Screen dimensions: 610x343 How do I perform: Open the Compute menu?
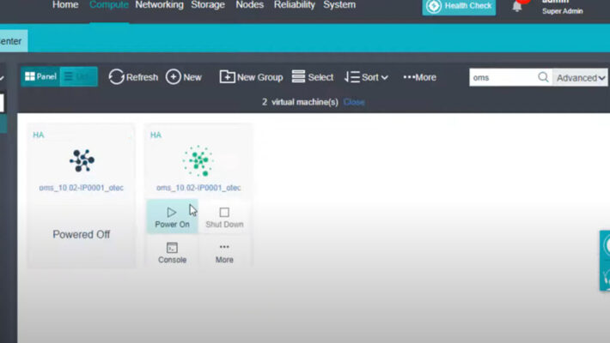pyautogui.click(x=109, y=5)
